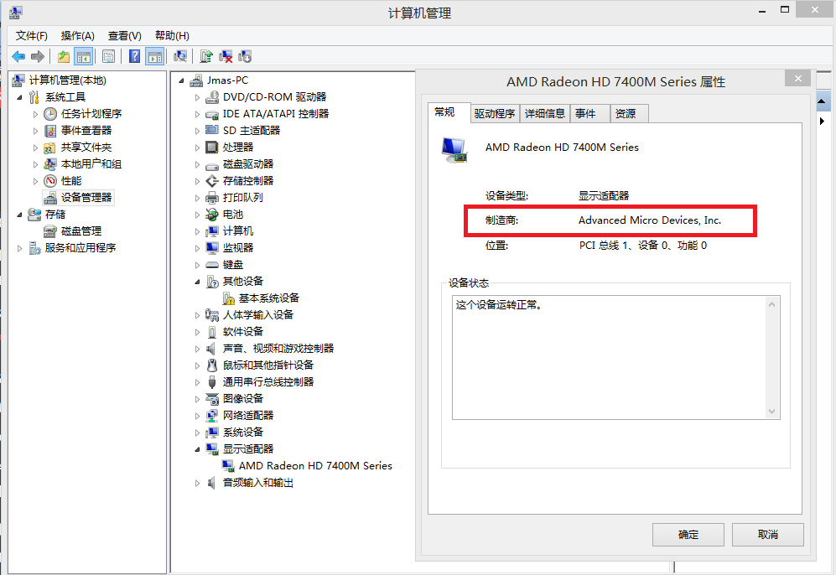Expand the 声音、视频和游戏控制器 arrow

click(x=197, y=349)
